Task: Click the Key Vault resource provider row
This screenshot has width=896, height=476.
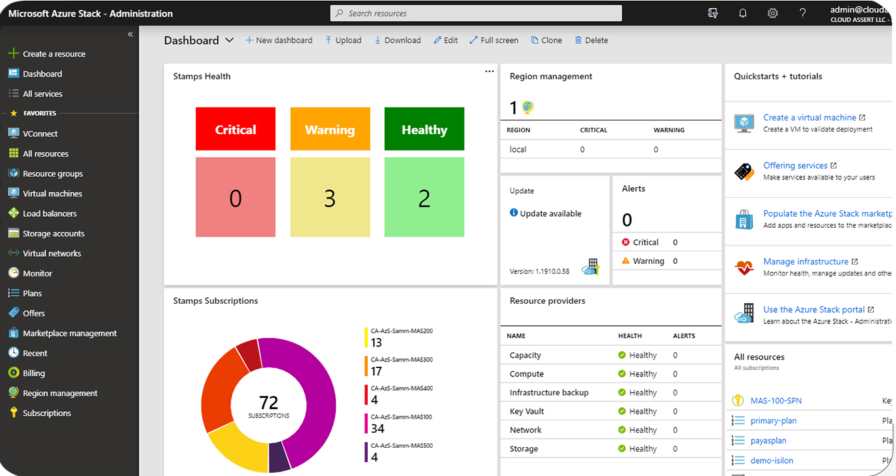Action: tap(611, 411)
